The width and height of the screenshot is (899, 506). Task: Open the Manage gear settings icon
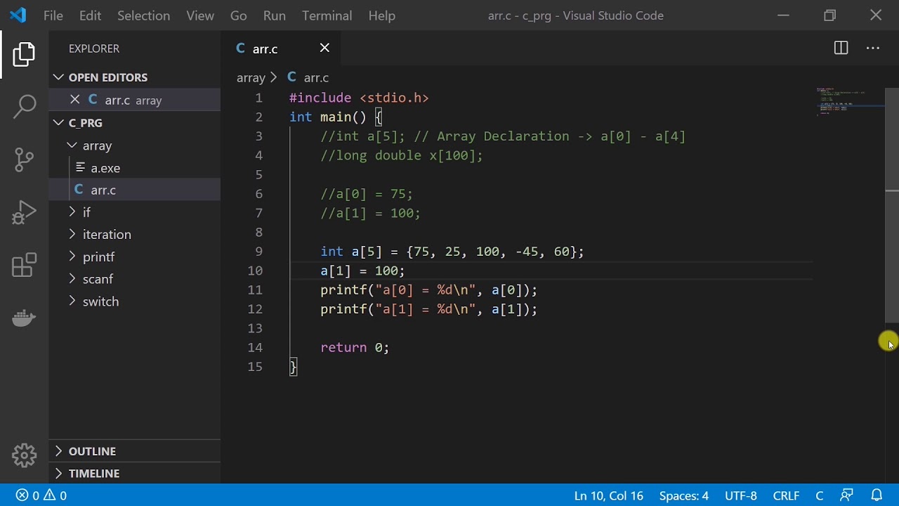click(24, 455)
